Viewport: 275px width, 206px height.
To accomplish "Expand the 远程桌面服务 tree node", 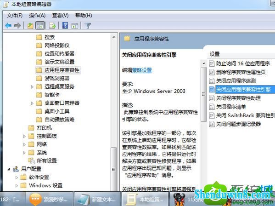I will tap(32, 86).
